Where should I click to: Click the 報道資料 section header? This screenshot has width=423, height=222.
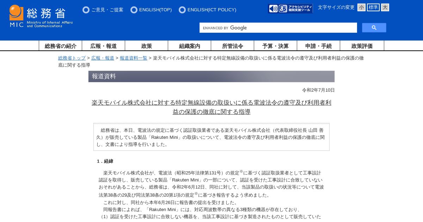tap(211, 76)
